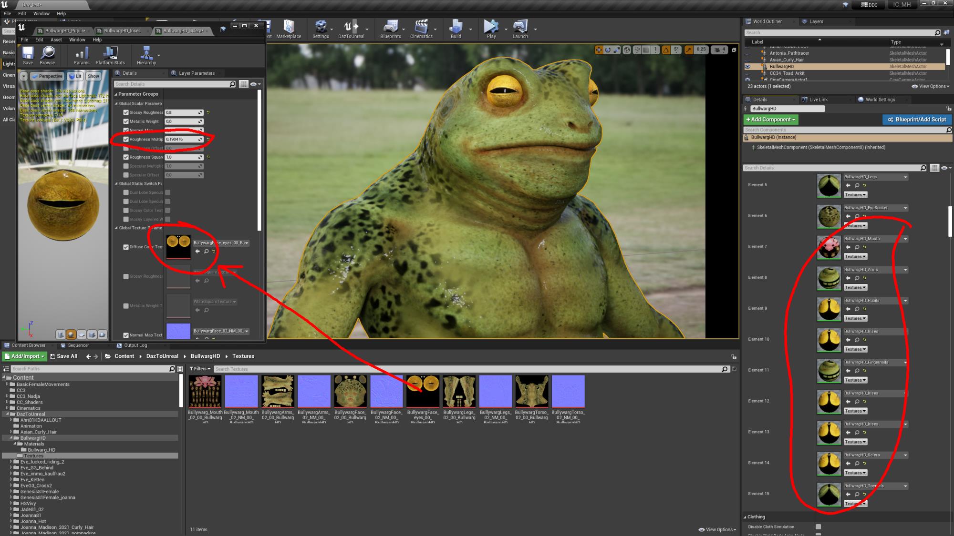Browse to Diffuse Color texture asset magnifier
This screenshot has width=954, height=536.
click(x=206, y=251)
